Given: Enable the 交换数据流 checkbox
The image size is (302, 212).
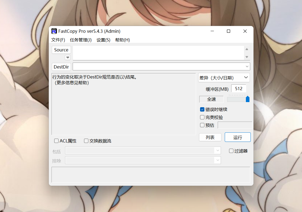Looking at the screenshot, I should pos(86,141).
